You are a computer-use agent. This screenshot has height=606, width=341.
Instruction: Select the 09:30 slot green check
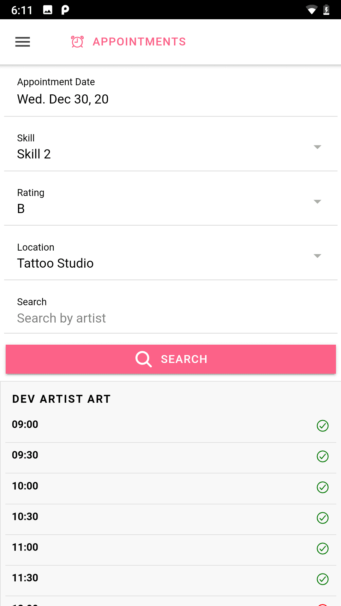pos(322,456)
